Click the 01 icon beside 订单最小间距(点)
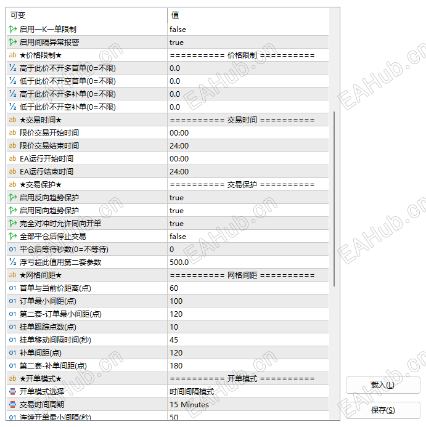426x427 pixels. point(12,301)
